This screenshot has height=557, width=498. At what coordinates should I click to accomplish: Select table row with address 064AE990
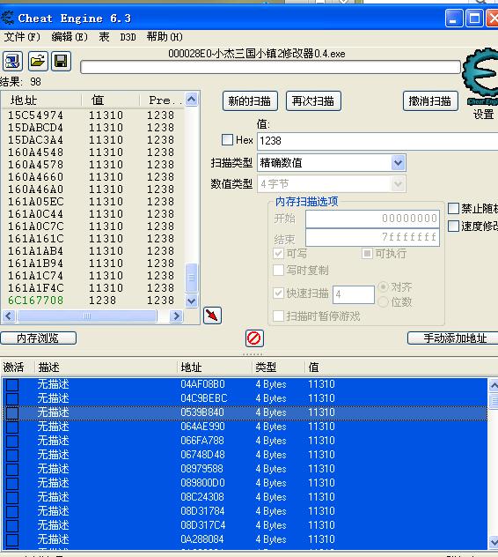click(245, 427)
